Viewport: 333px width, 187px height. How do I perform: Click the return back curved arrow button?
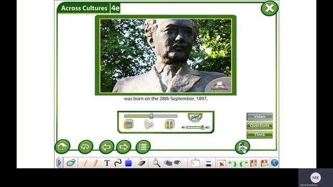click(85, 146)
